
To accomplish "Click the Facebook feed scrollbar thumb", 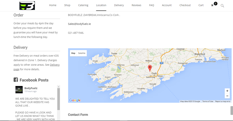I will pyautogui.click(x=58, y=99).
